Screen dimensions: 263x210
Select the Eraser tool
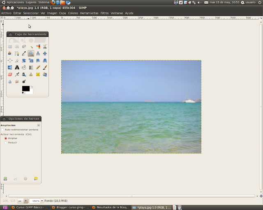point(10,74)
